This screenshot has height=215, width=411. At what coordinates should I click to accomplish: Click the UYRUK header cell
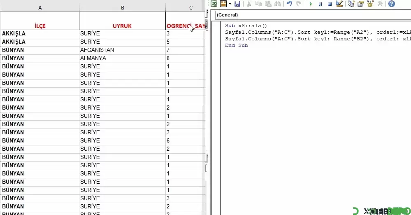coord(123,21)
